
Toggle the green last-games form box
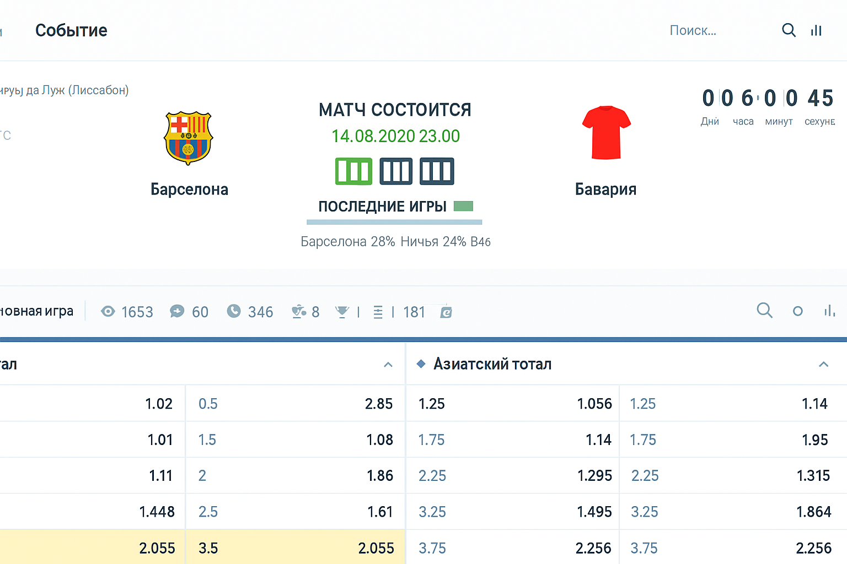[353, 171]
